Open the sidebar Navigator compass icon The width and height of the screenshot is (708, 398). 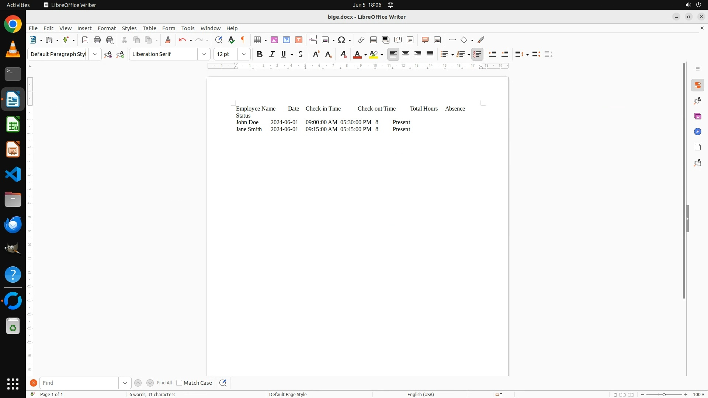tap(697, 132)
